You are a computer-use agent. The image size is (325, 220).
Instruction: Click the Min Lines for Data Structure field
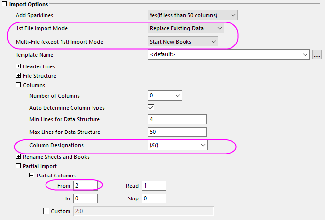[177, 119]
